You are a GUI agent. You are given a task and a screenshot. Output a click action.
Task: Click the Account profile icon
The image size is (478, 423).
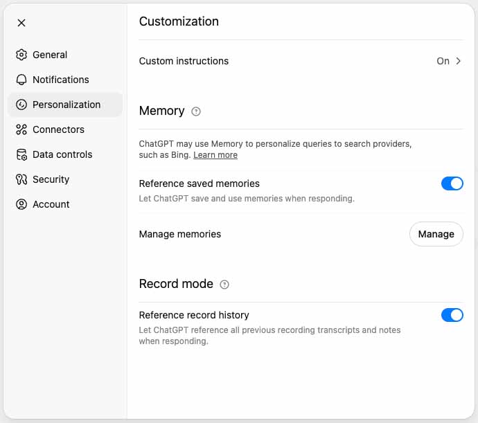[21, 204]
